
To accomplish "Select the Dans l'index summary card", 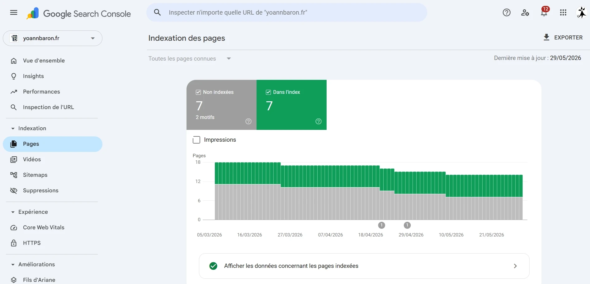I will (291, 105).
